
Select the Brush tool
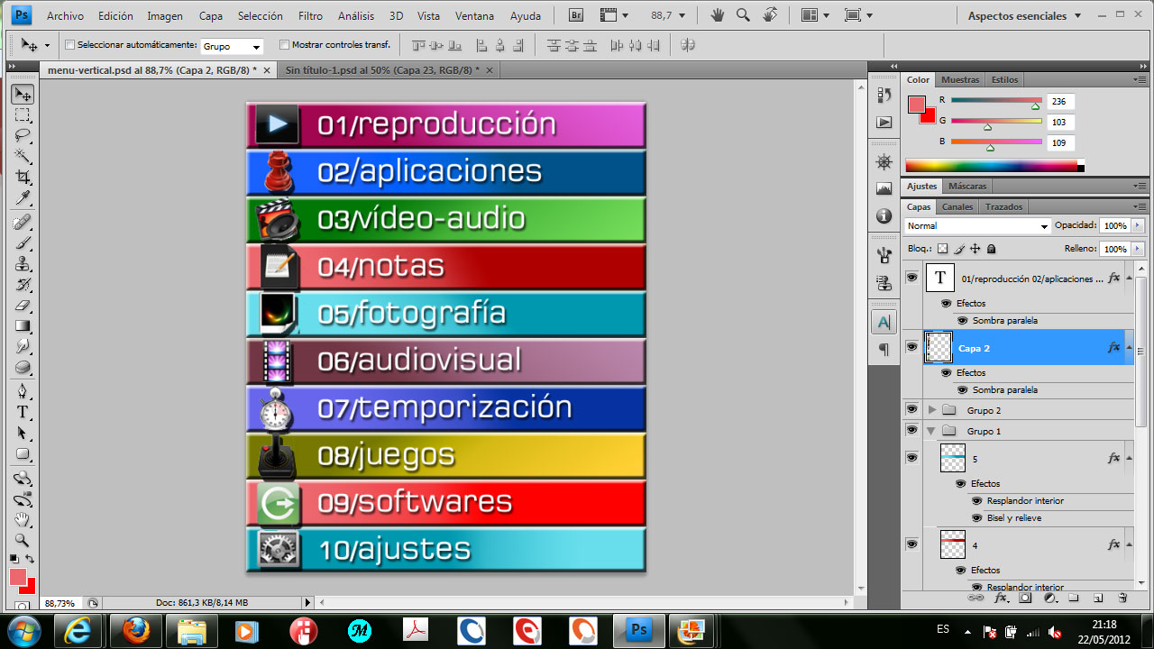pos(23,243)
